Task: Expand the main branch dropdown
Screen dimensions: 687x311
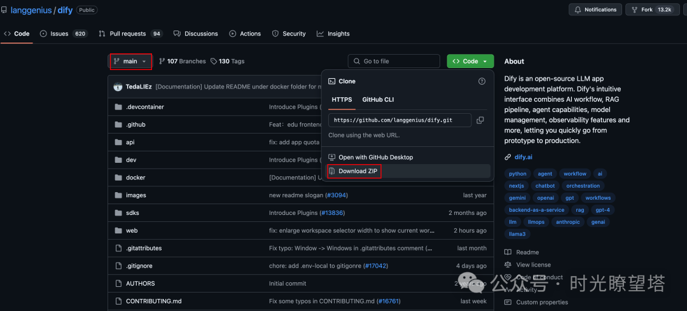Action: pyautogui.click(x=130, y=61)
